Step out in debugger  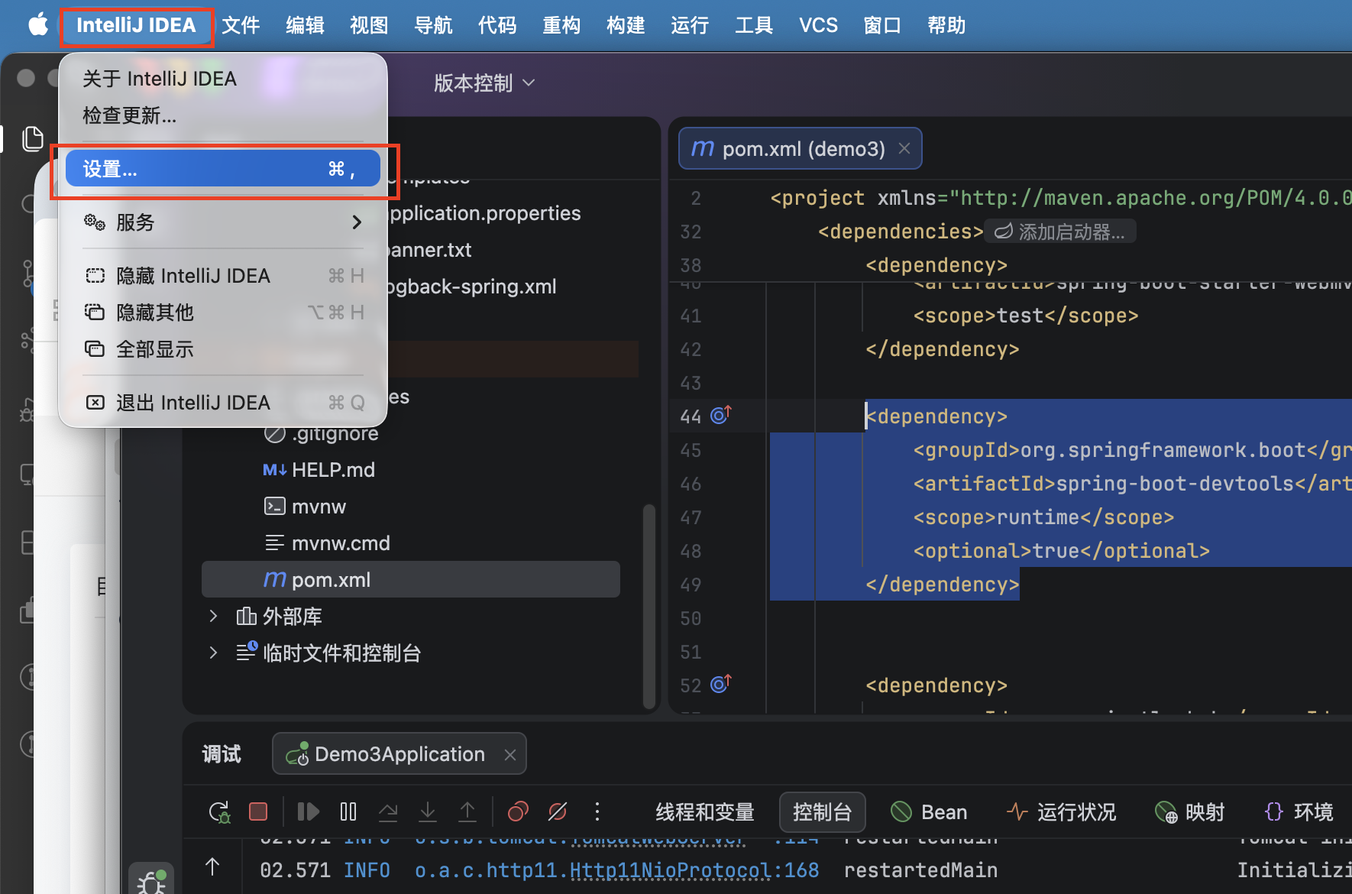click(467, 811)
